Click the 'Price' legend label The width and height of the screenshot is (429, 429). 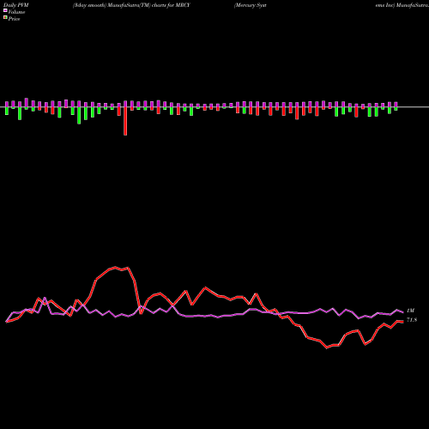coord(15,19)
